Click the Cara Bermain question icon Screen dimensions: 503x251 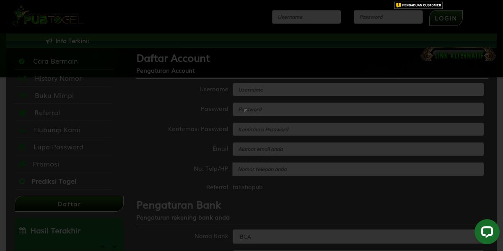point(22,61)
